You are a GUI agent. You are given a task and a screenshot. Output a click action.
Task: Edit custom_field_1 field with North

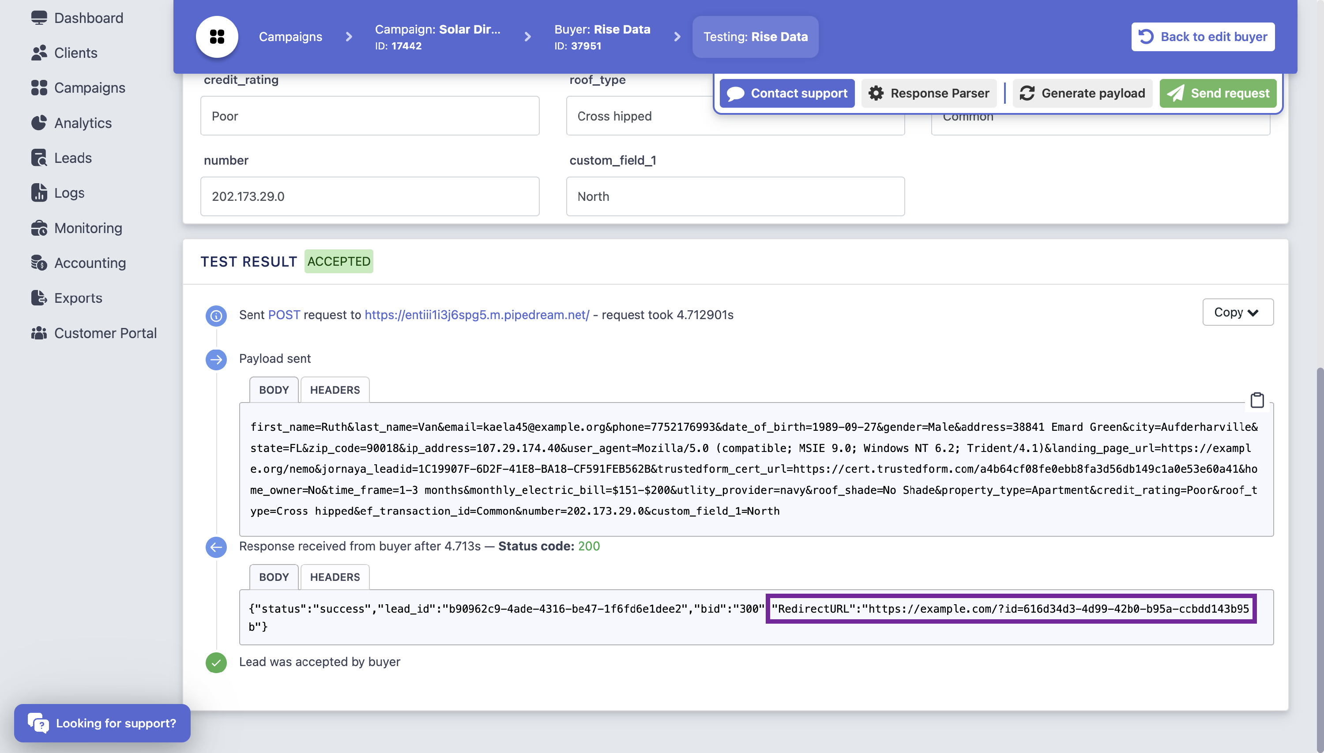[735, 196]
